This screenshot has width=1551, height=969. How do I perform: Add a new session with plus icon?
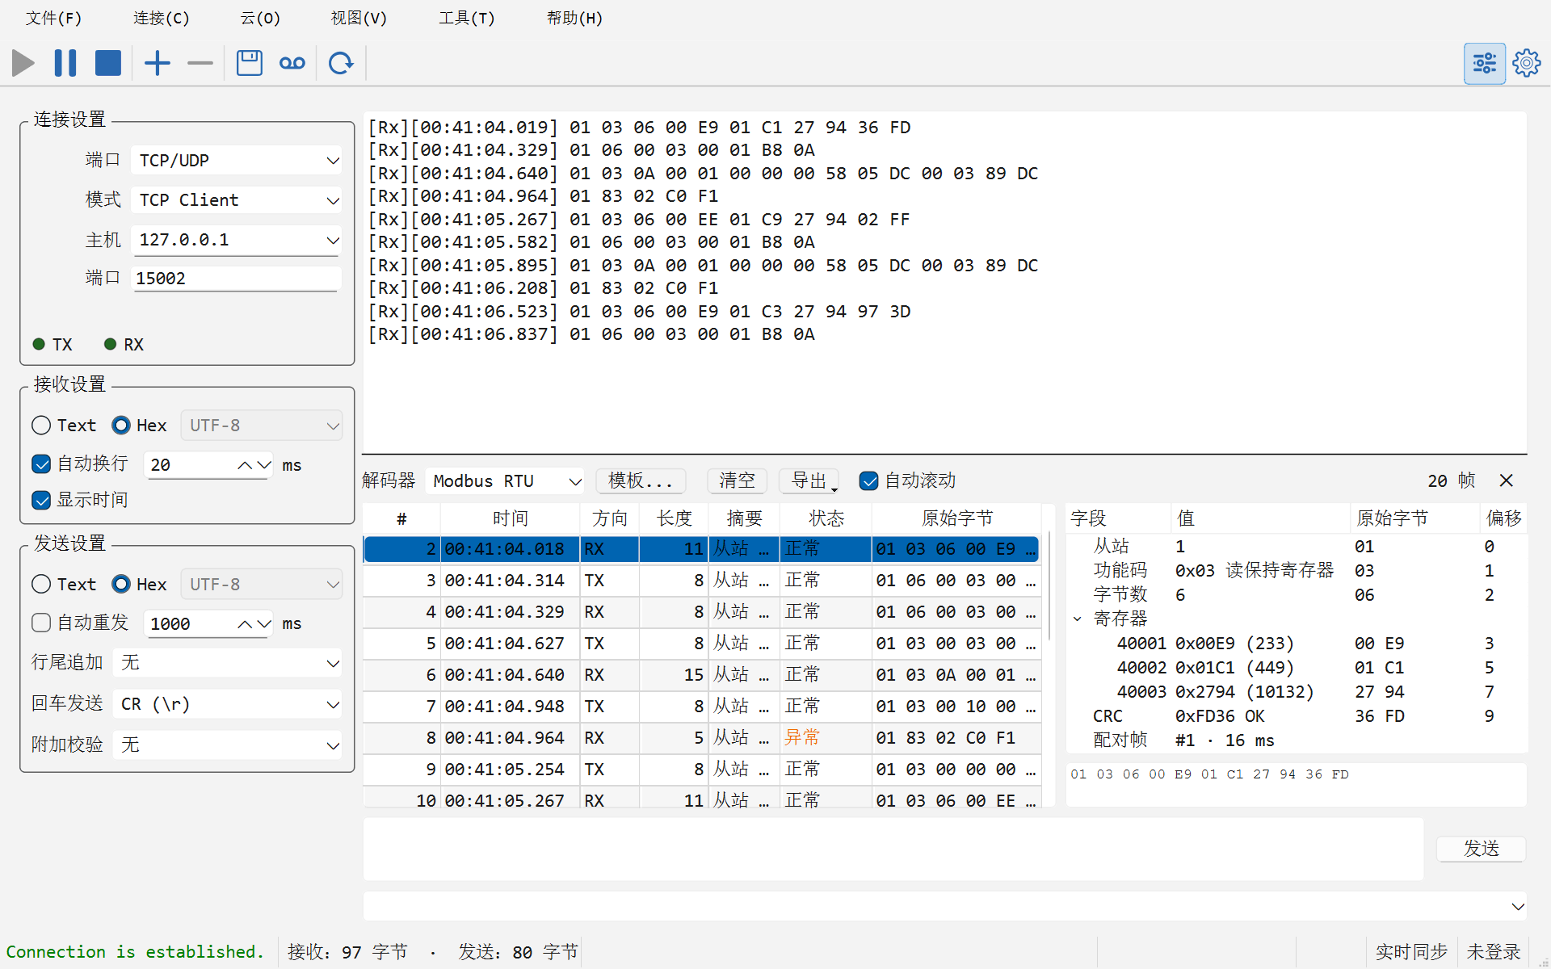158,63
